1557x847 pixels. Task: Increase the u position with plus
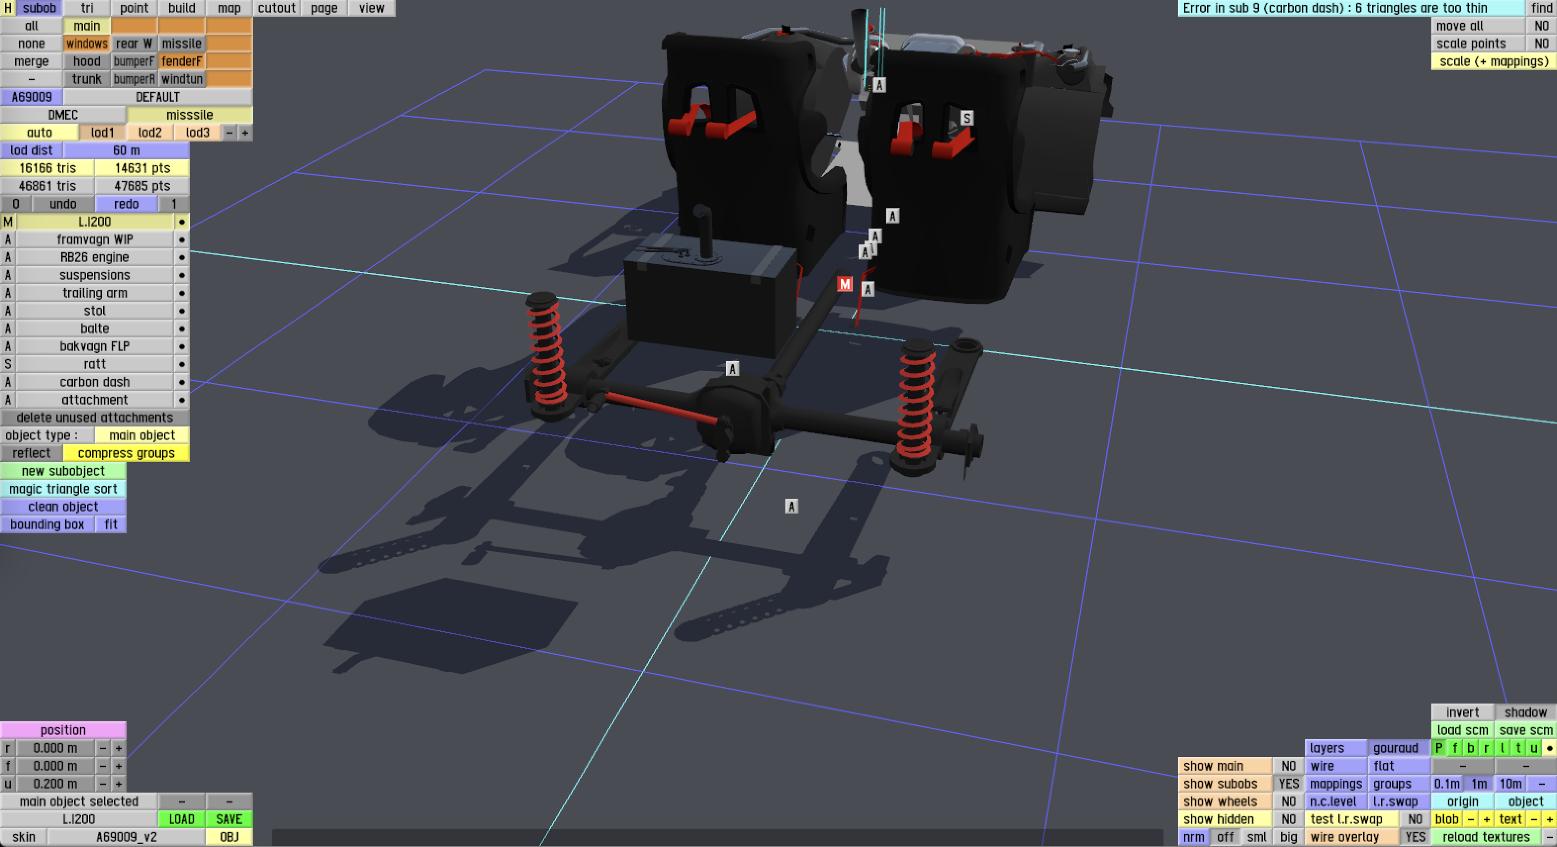click(119, 784)
